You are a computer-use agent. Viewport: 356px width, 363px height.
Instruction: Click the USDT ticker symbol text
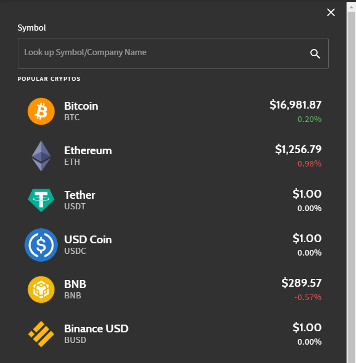[x=75, y=207]
